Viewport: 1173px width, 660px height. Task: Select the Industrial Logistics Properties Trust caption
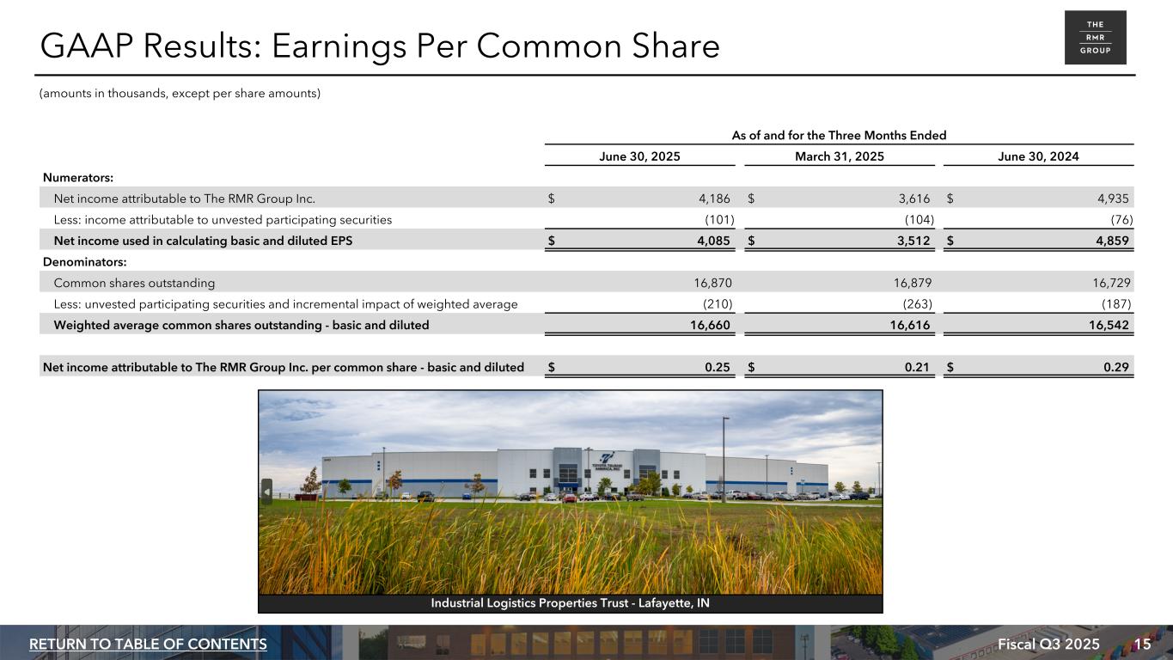[x=570, y=603]
